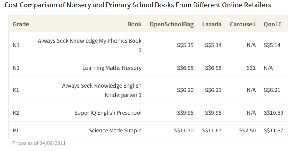Click the S$10.59 Qoo10 price

(x=273, y=113)
